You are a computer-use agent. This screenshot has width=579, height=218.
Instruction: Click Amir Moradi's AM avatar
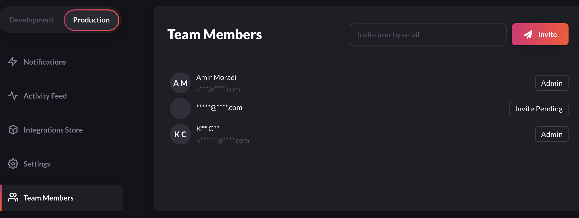[180, 83]
